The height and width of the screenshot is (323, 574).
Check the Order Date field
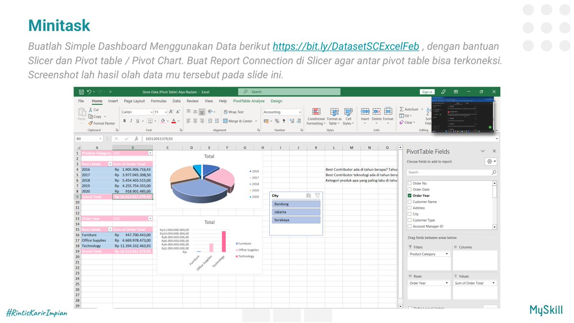point(409,189)
